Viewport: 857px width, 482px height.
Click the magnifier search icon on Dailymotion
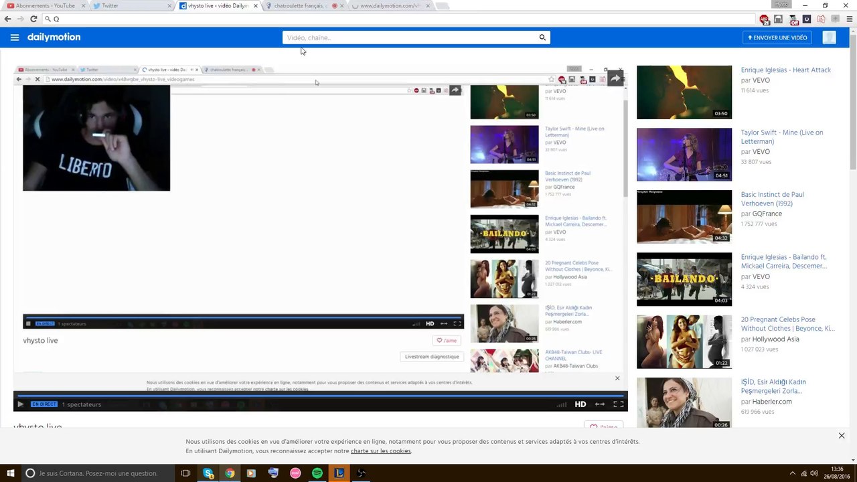click(542, 37)
